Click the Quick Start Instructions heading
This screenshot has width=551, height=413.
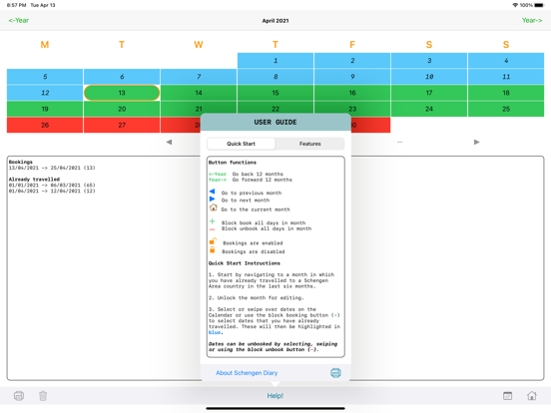pyautogui.click(x=245, y=263)
